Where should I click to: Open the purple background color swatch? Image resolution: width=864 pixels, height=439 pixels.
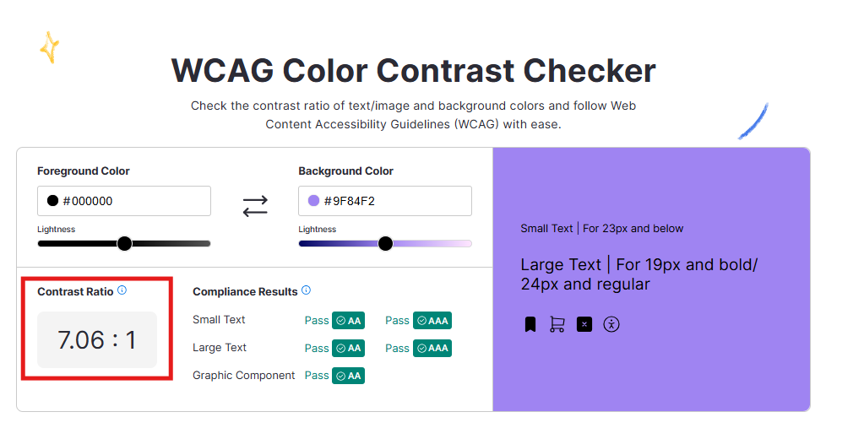(313, 201)
